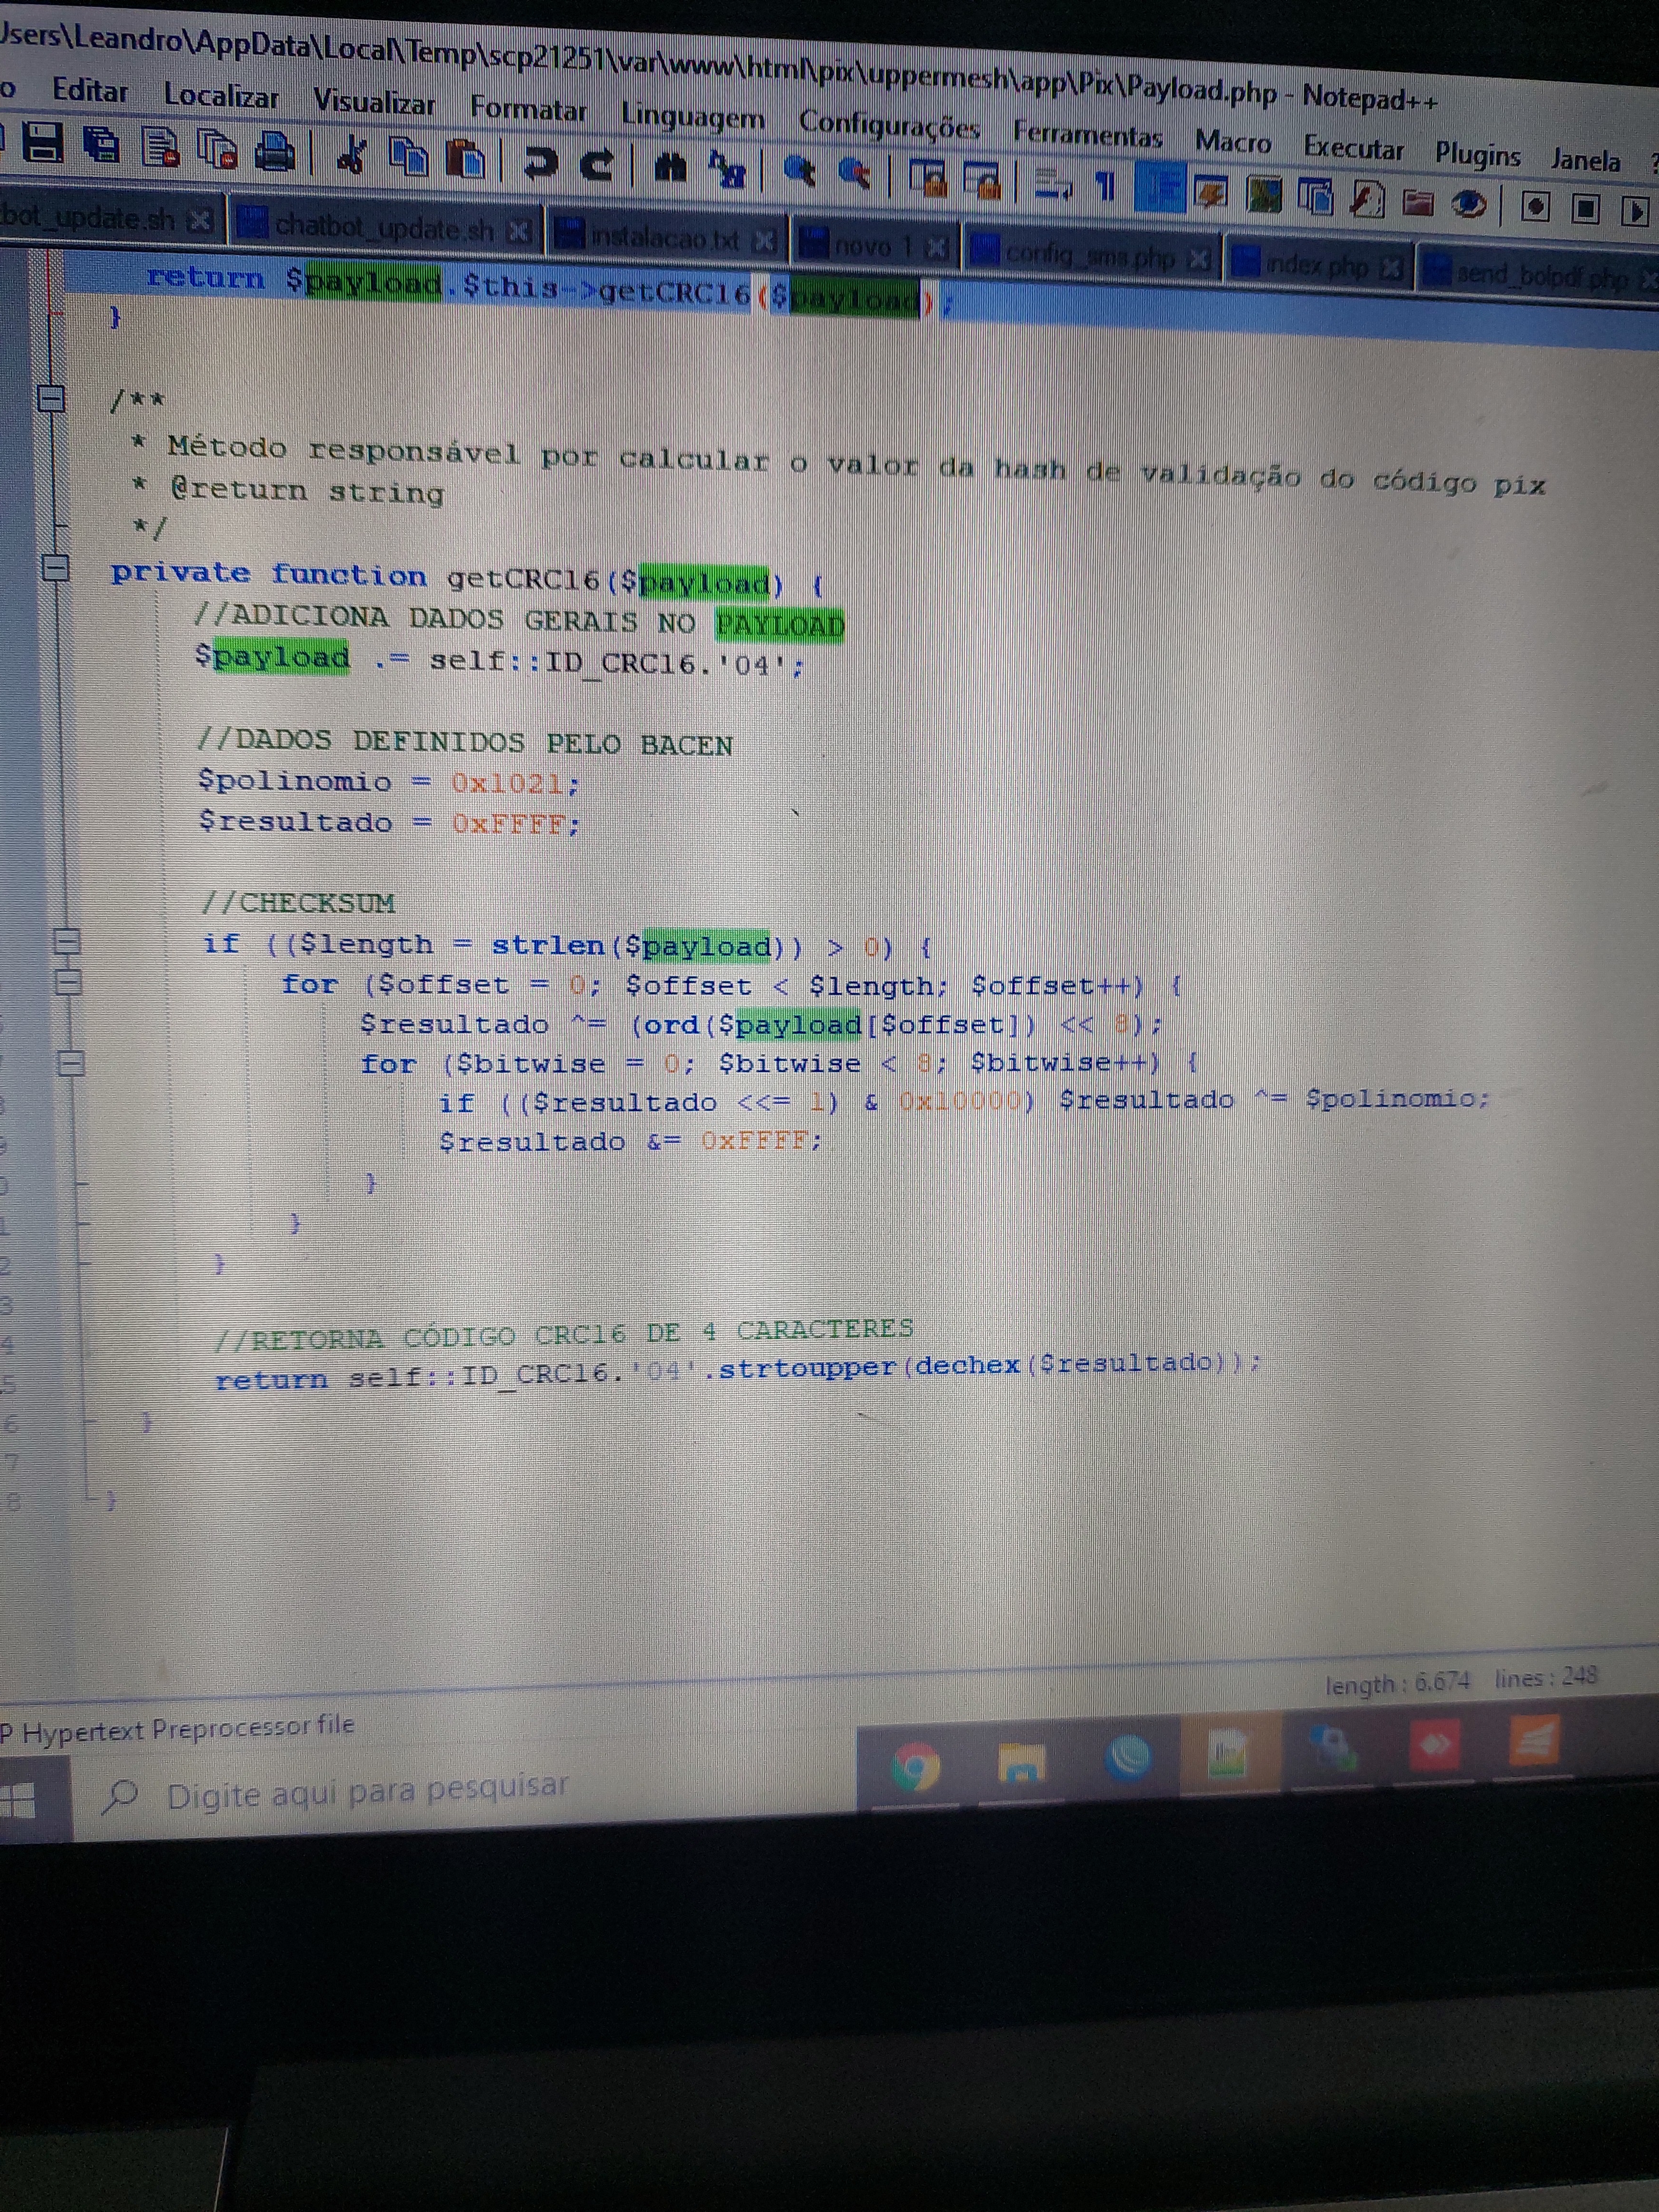Image resolution: width=1659 pixels, height=2212 pixels.
Task: Click the 'lines : 248' status text
Action: click(x=1546, y=1677)
